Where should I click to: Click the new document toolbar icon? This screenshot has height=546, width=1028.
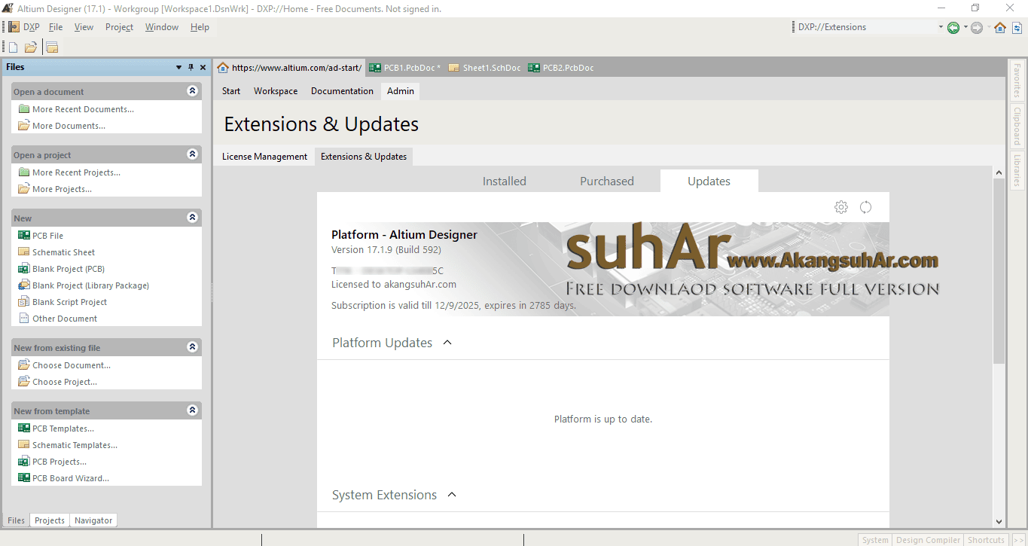pos(13,47)
